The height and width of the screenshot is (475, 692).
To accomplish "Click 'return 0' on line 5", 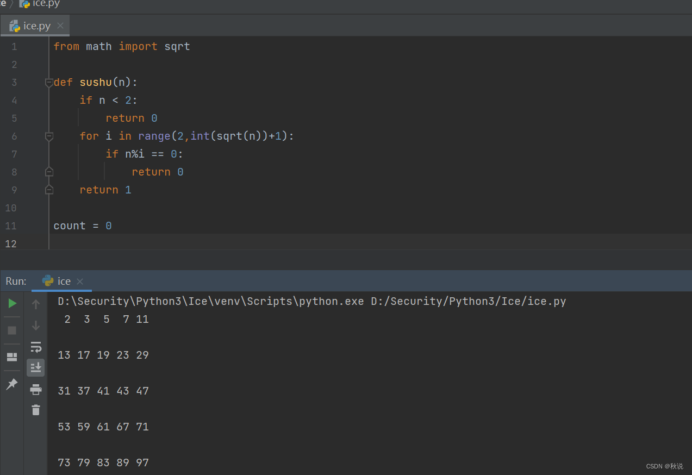I will click(x=132, y=118).
